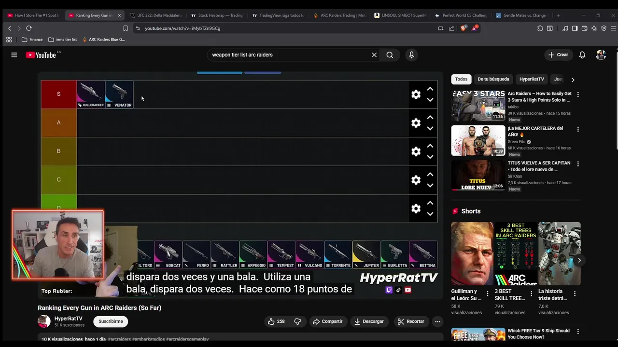The image size is (618, 347).
Task: Dislike the video
Action: coord(297,321)
